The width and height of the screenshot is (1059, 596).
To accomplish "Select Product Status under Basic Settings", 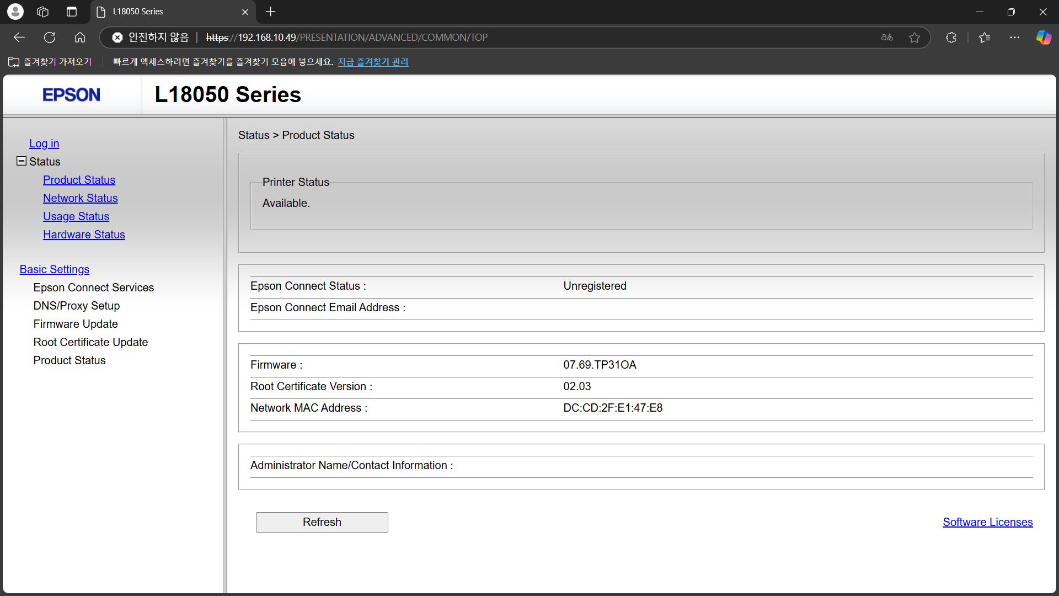I will tap(69, 360).
